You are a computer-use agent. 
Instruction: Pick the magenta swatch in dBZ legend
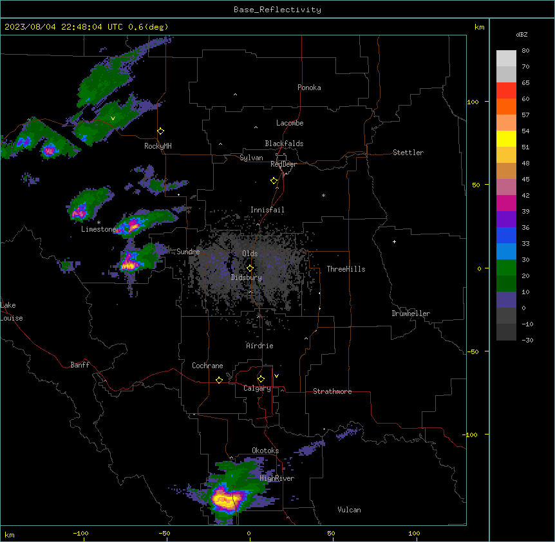(x=506, y=203)
